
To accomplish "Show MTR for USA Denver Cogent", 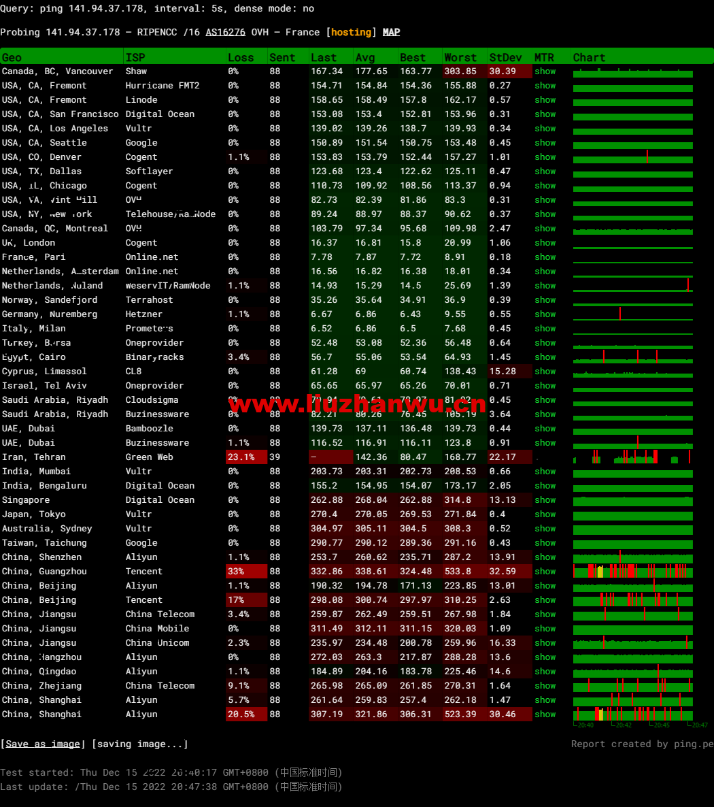I will (x=545, y=157).
